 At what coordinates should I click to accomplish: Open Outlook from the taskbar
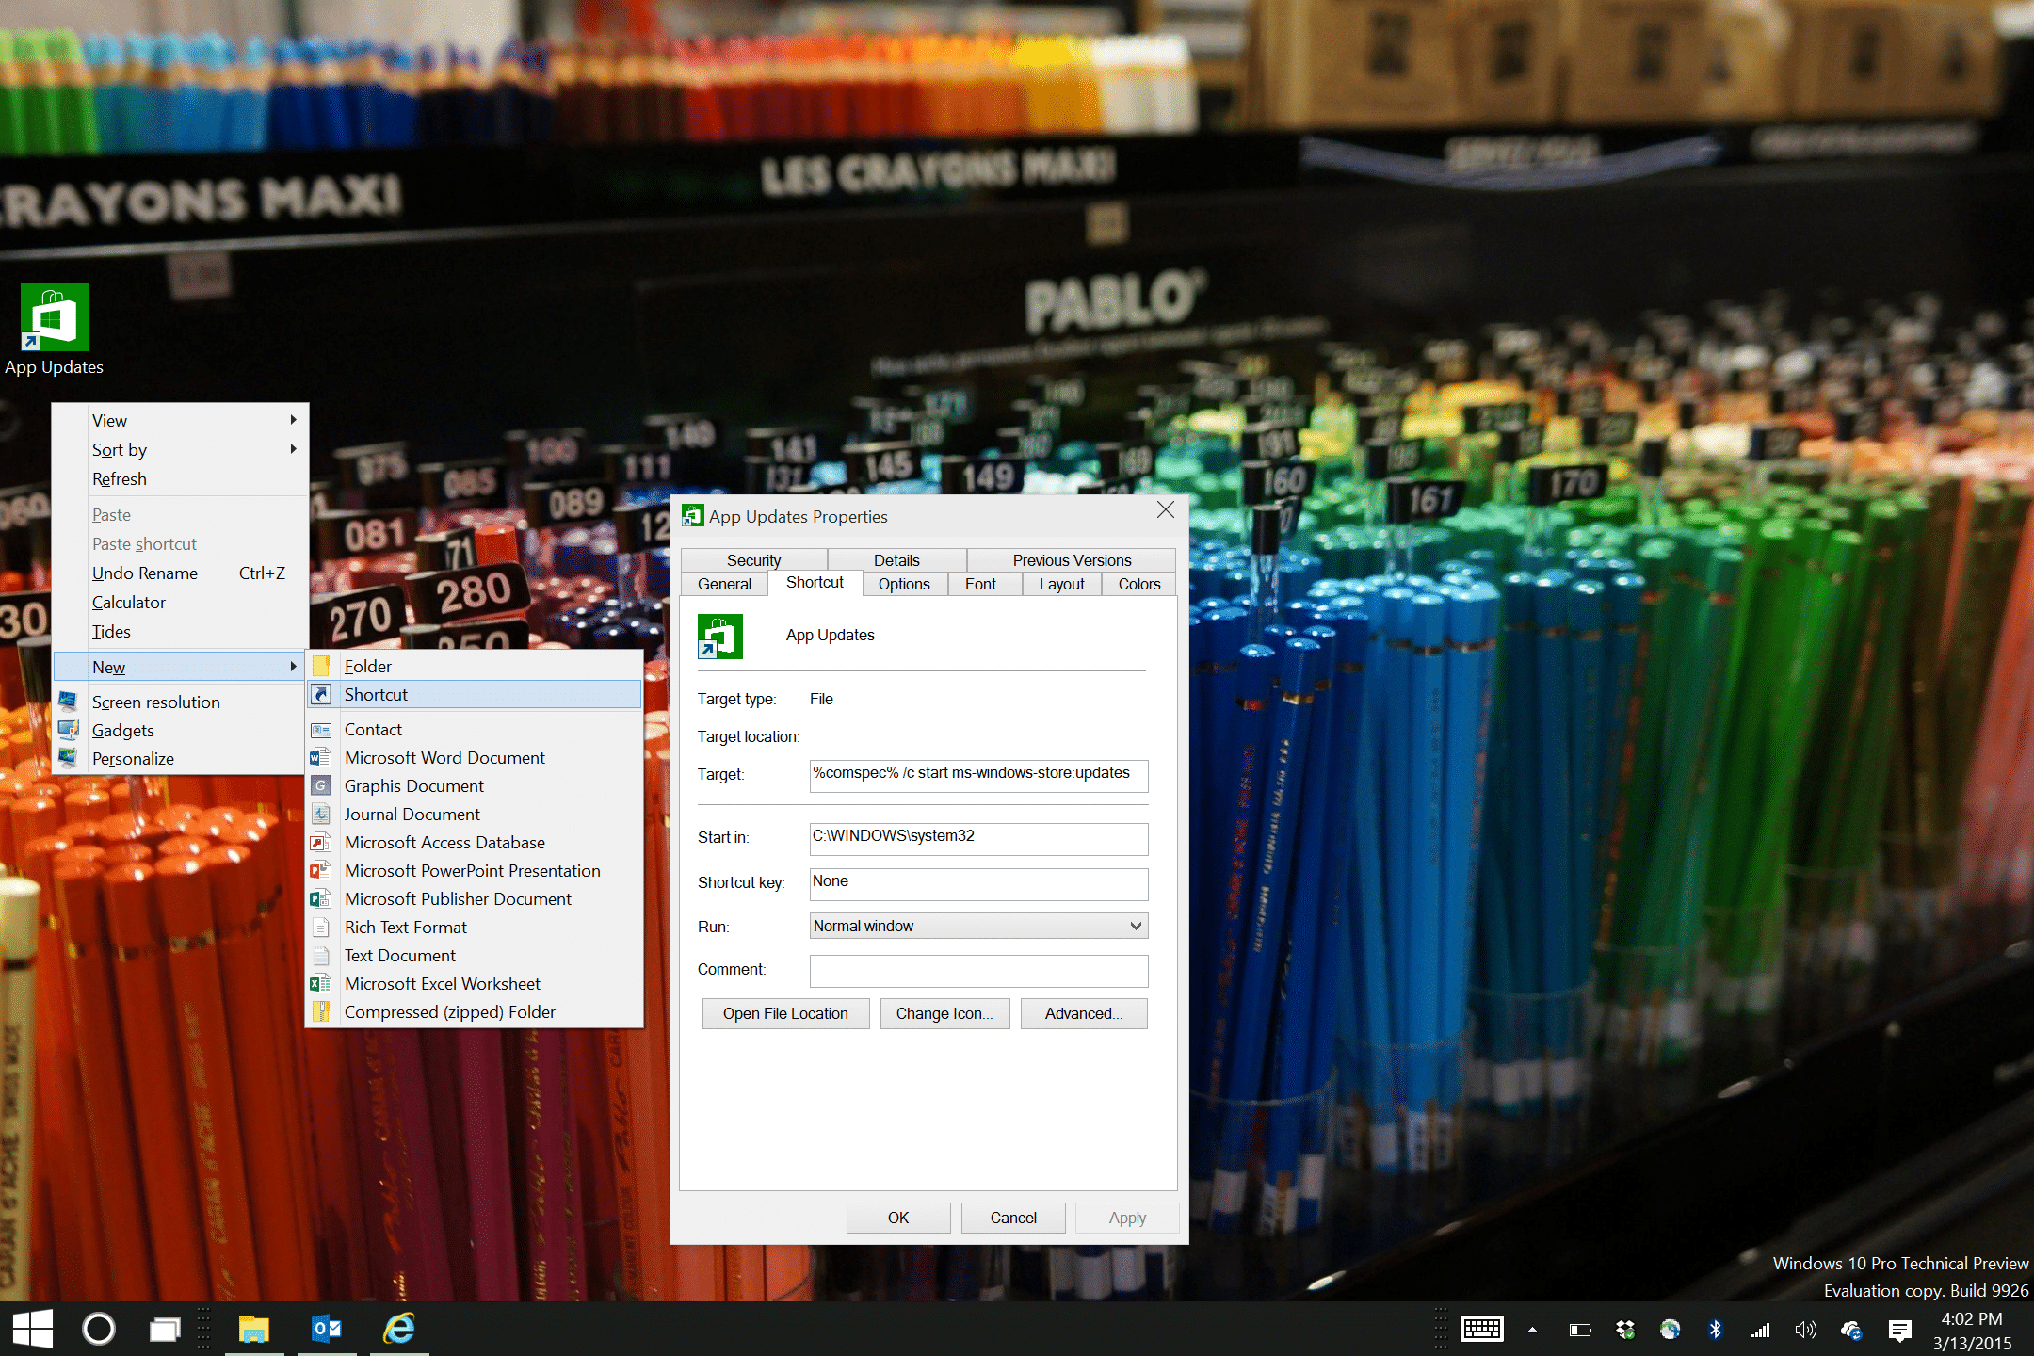(x=327, y=1329)
